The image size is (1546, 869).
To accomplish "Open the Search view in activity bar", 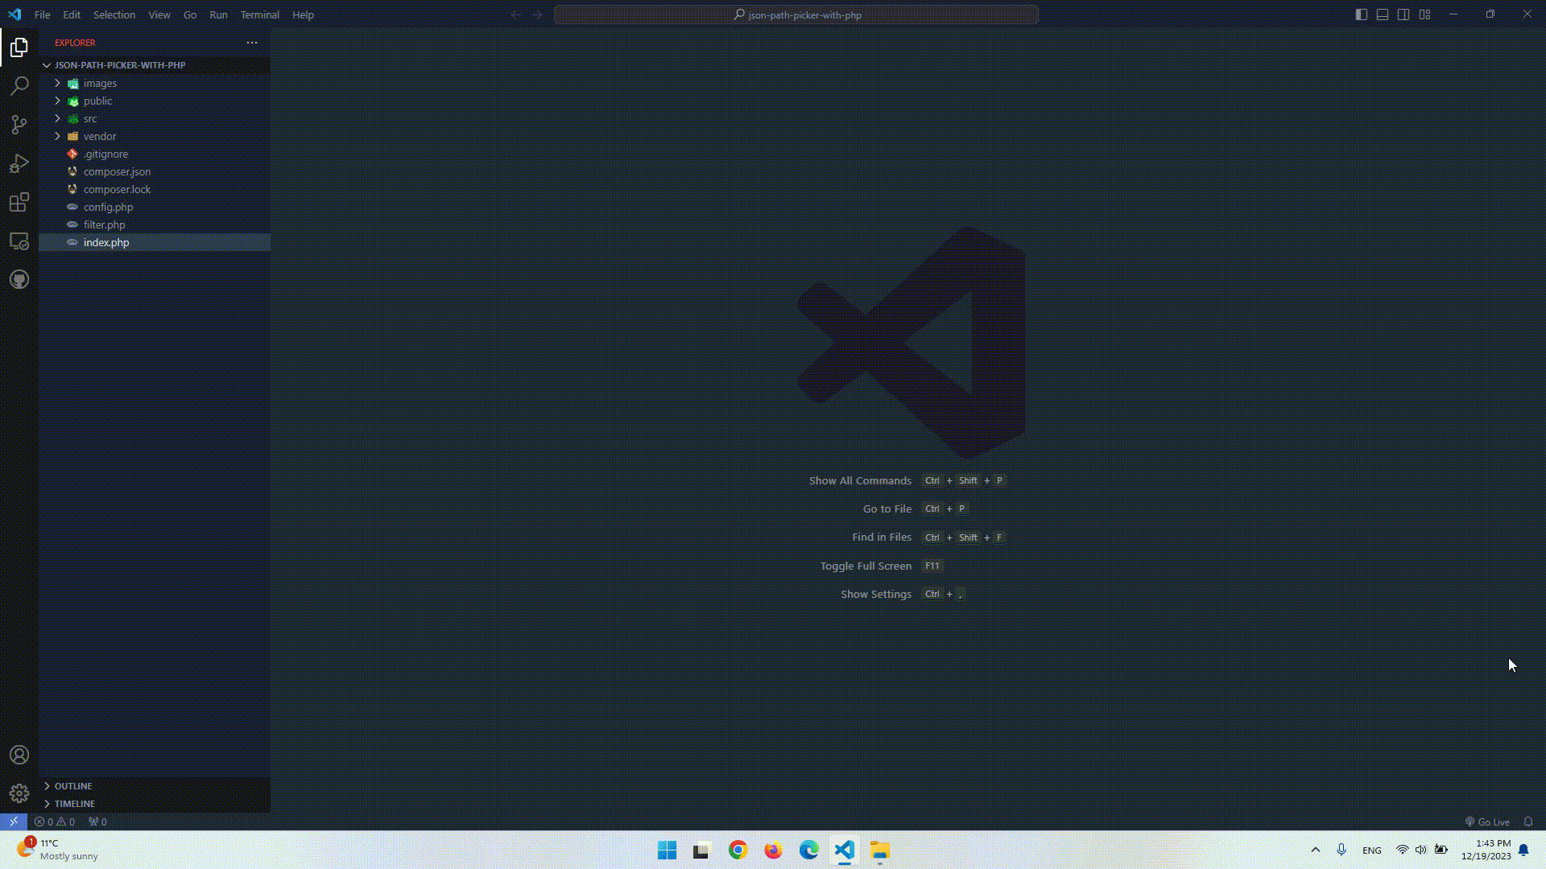I will [x=19, y=85].
